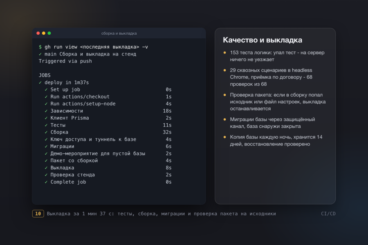This screenshot has height=245, width=368.
Task: Select the line 'main Сборка и выкладка на стенд'
Action: click(x=88, y=54)
